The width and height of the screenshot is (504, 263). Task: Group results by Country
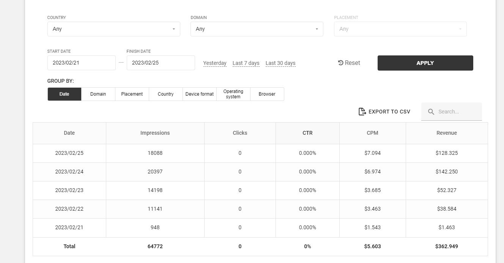(165, 94)
